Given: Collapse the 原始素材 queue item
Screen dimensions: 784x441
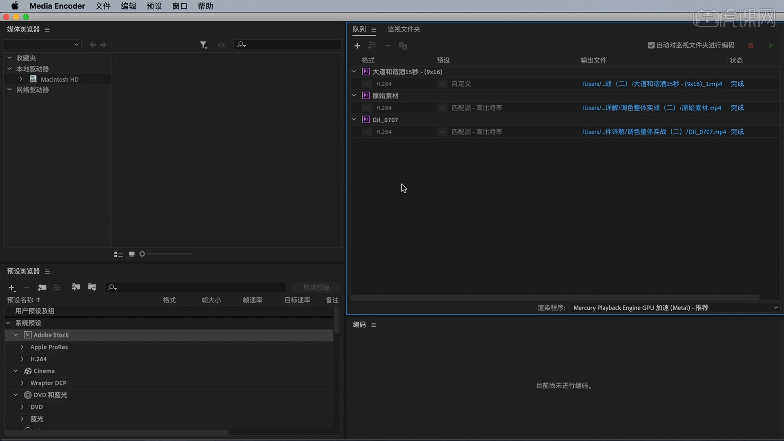Looking at the screenshot, I should pos(354,96).
